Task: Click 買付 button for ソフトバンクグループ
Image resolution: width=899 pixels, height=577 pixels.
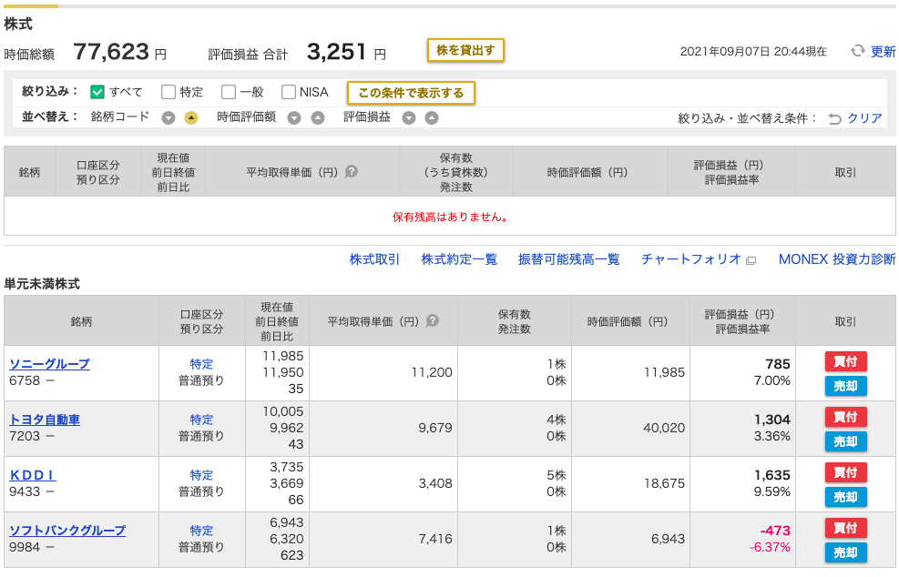Action: (x=845, y=528)
